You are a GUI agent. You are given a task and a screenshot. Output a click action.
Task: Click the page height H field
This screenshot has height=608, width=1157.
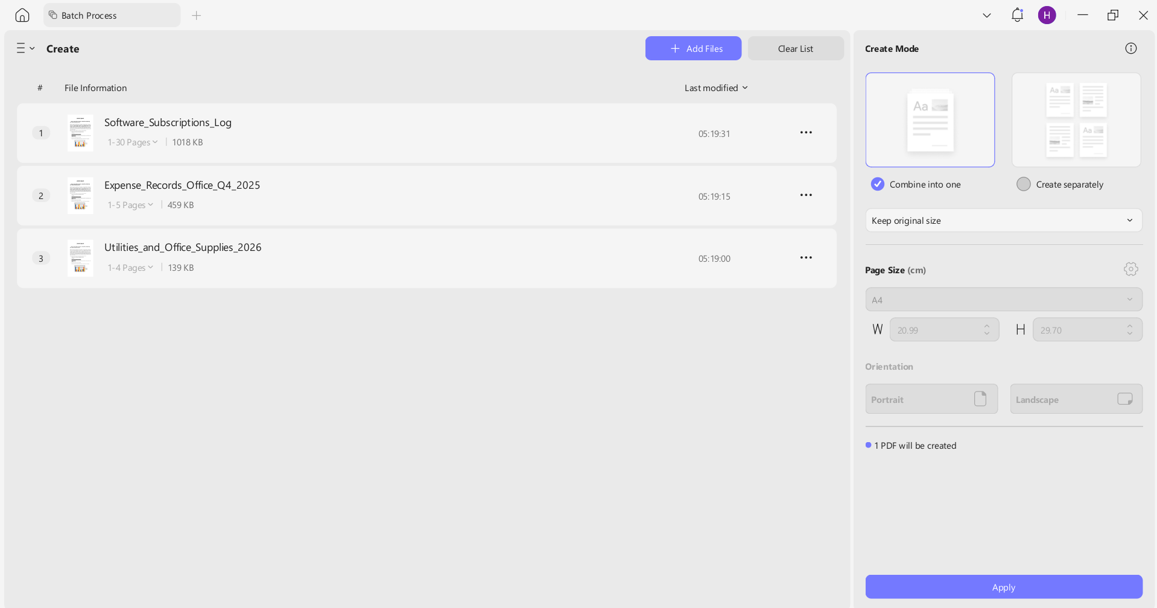tap(1087, 330)
